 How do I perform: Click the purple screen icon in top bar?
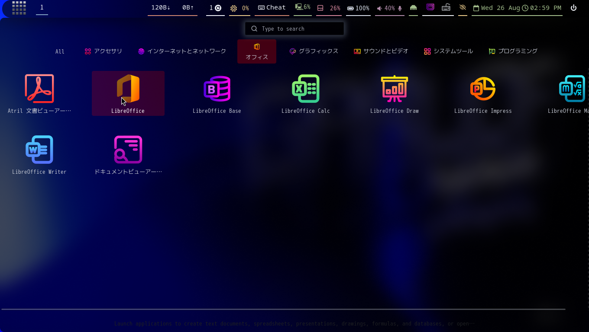(430, 7)
